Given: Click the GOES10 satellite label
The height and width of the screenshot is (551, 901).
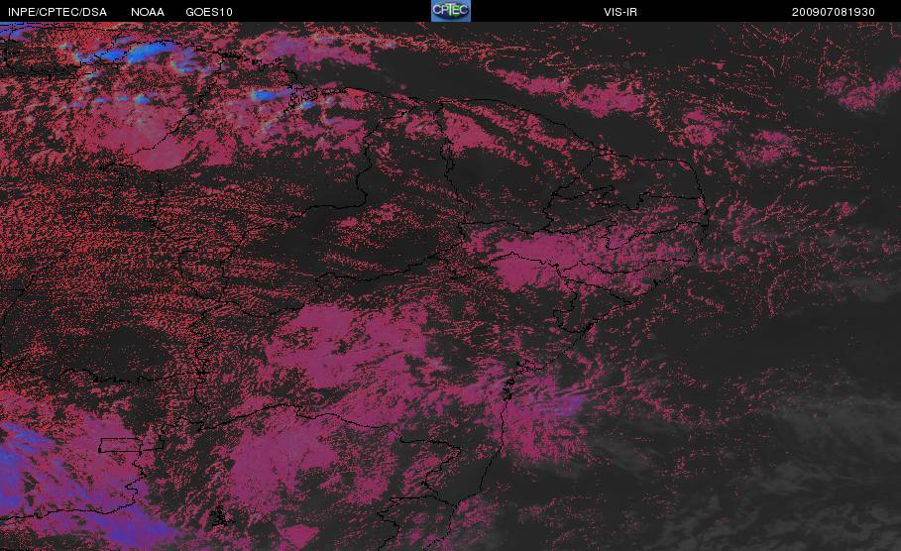Looking at the screenshot, I should point(209,12).
